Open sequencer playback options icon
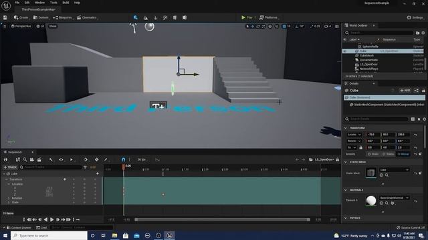428x240 pixels. pyautogui.click(x=72, y=159)
